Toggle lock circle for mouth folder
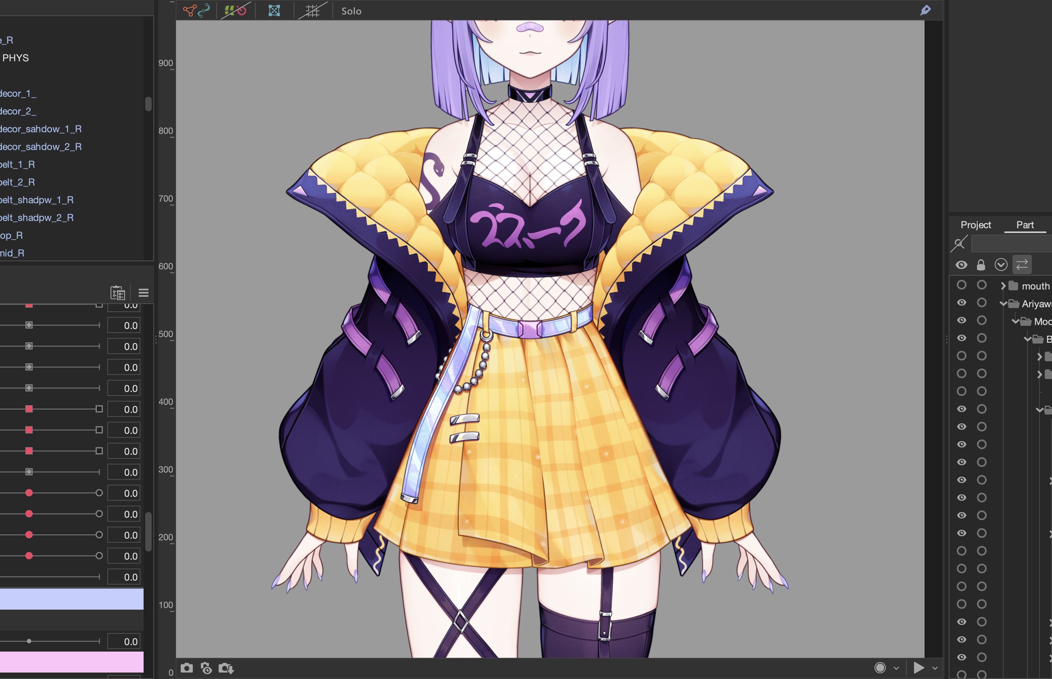This screenshot has width=1052, height=679. tap(981, 285)
